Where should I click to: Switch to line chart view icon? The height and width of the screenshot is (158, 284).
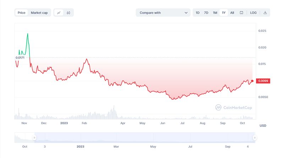click(59, 13)
